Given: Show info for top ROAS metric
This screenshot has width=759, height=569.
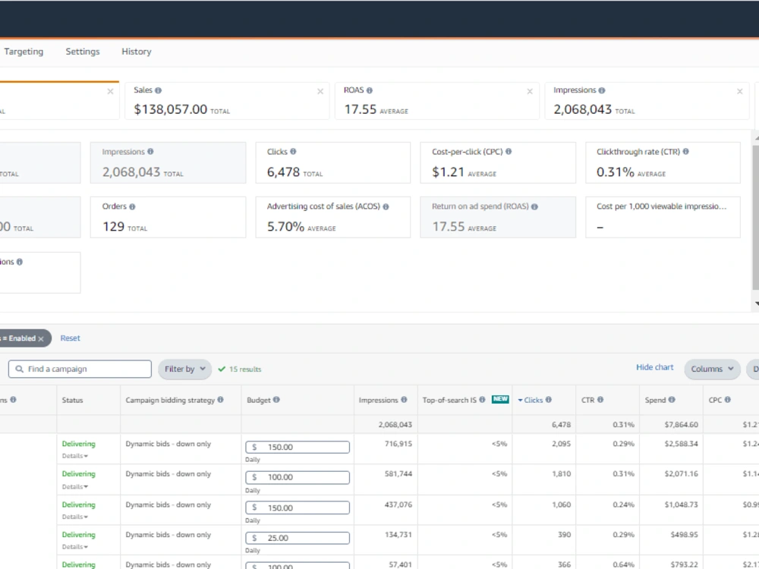Looking at the screenshot, I should (x=370, y=90).
